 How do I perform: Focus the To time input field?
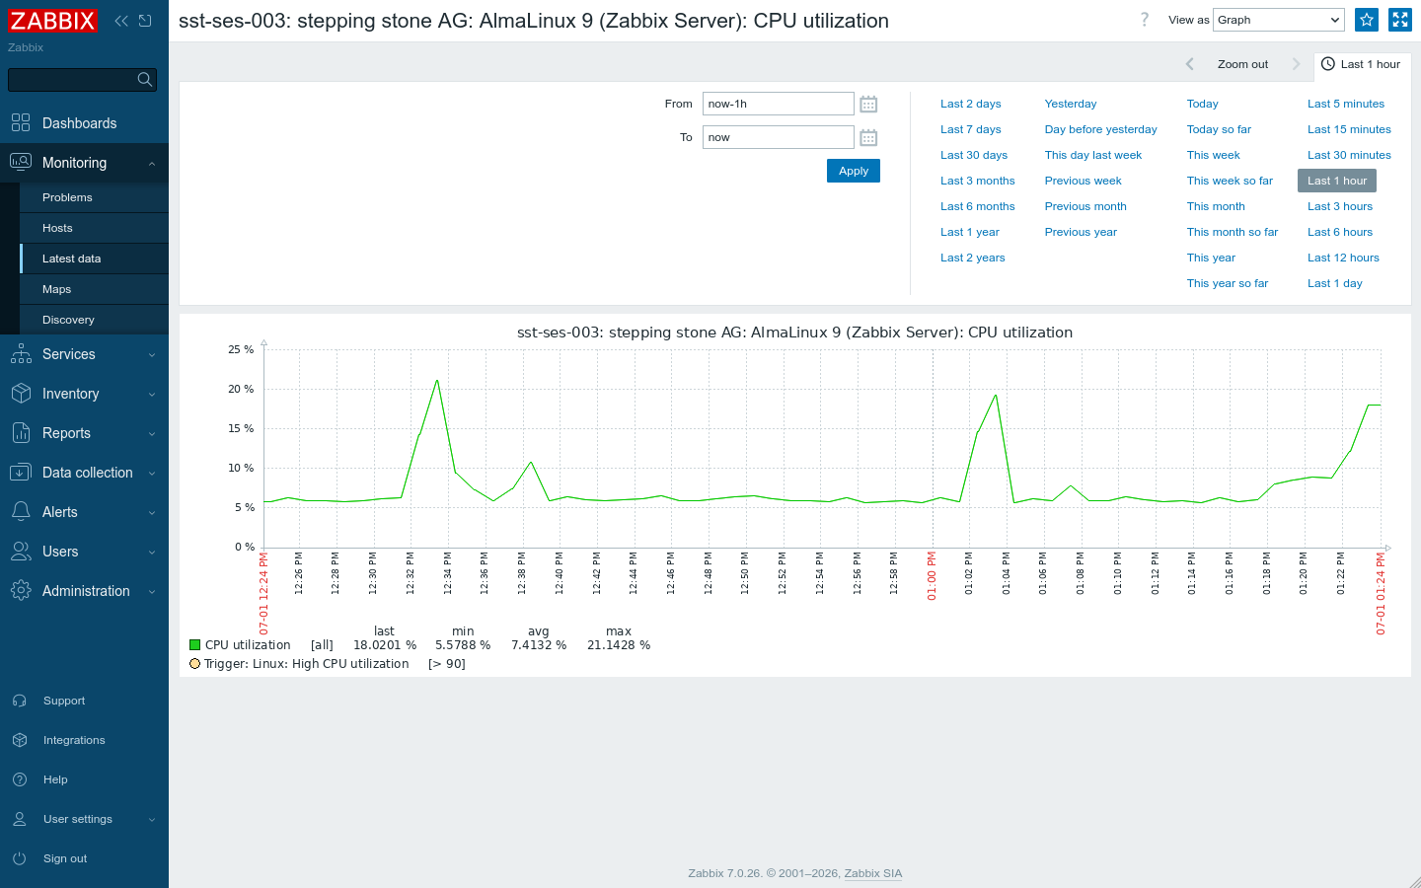click(x=778, y=137)
